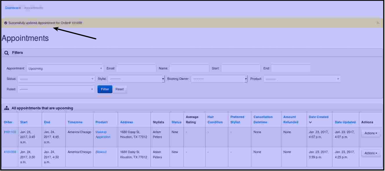Click the blue Filter button
Image resolution: width=385 pixels, height=171 pixels.
105,89
